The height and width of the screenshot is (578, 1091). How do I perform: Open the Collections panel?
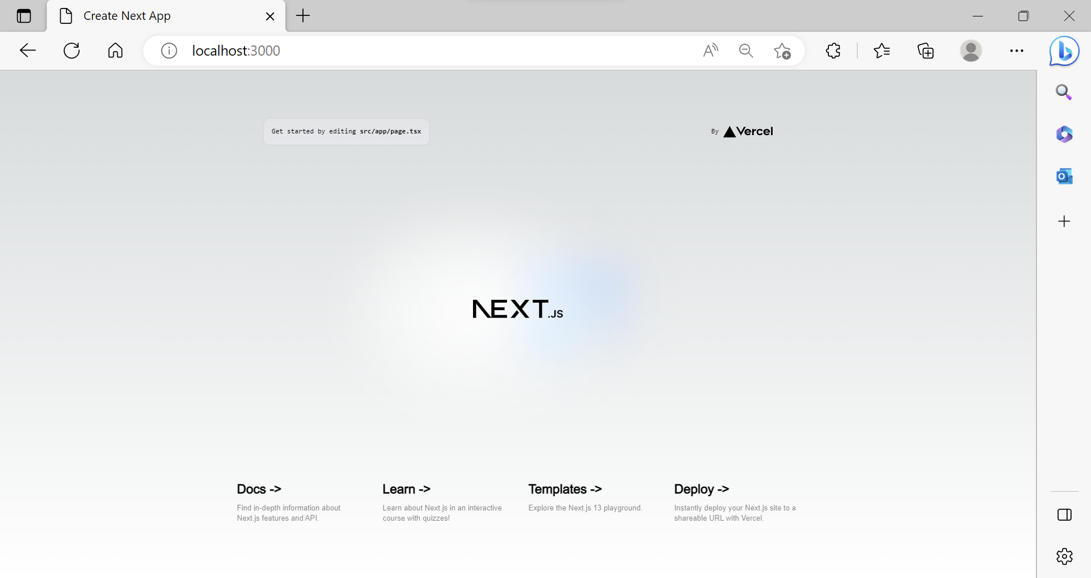click(926, 51)
